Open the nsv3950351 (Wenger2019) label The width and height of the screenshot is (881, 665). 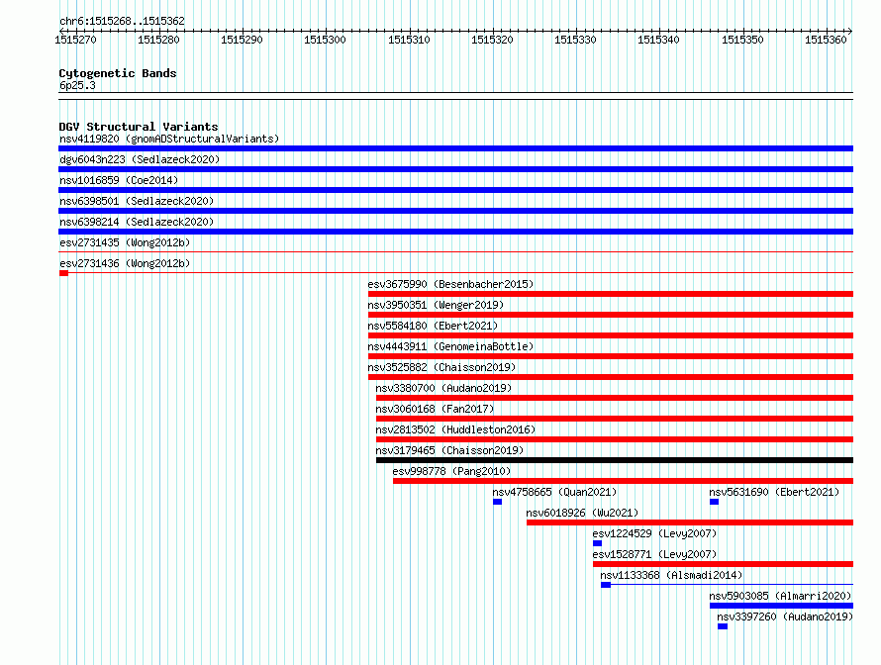point(436,305)
